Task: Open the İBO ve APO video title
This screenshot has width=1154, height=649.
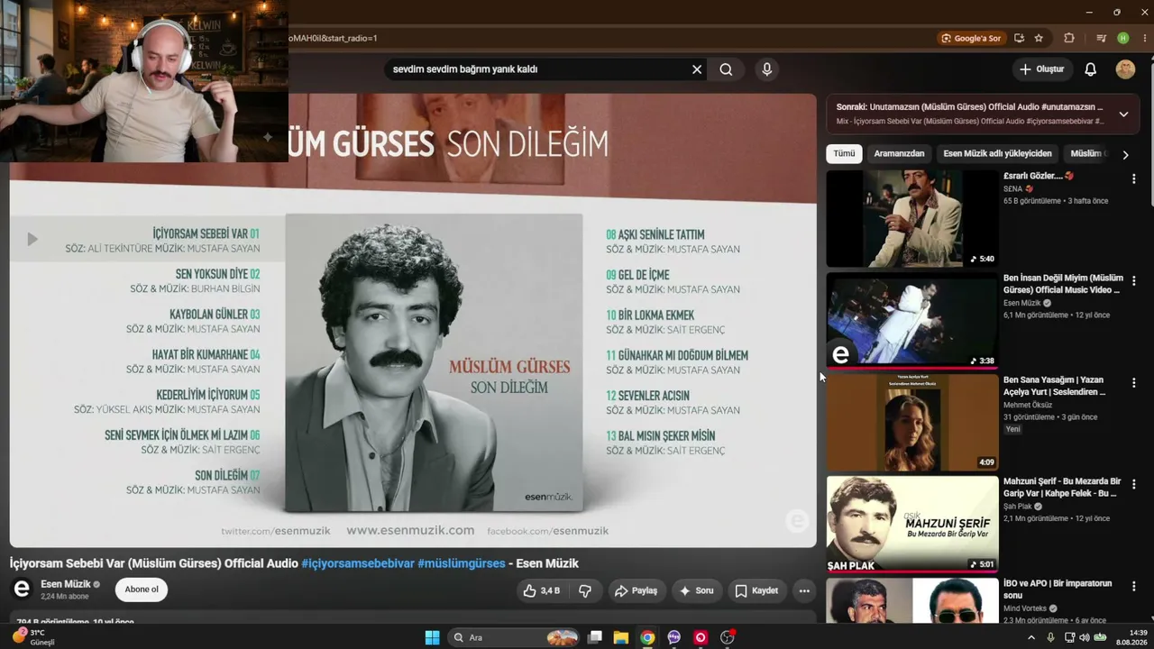Action: (x=1058, y=590)
